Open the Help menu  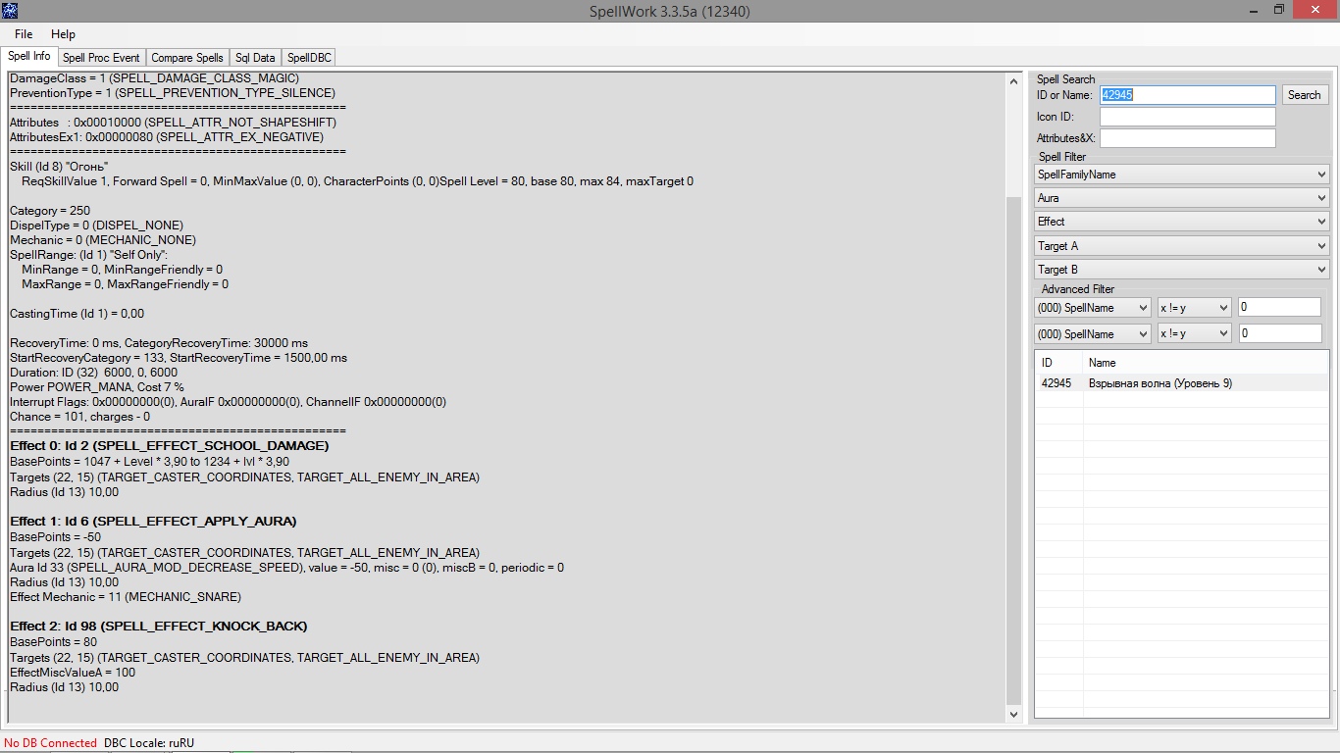click(63, 34)
